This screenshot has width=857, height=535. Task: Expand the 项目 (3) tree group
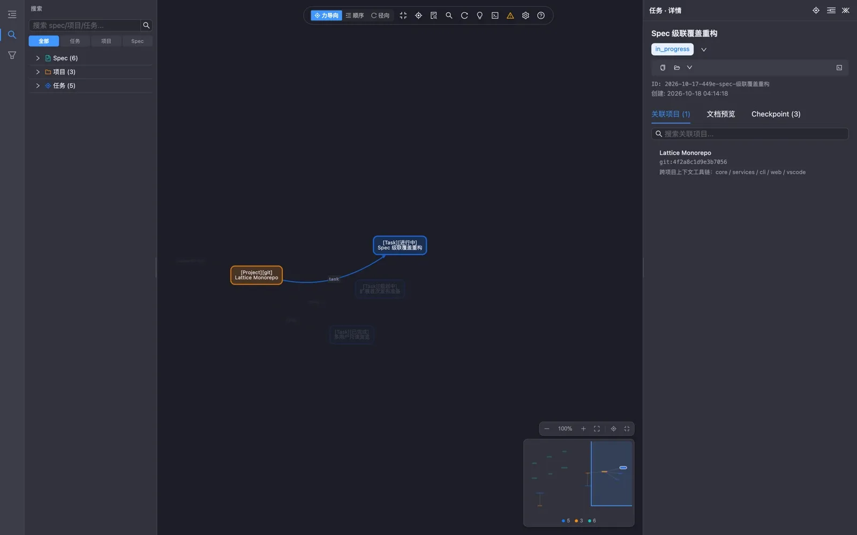[37, 72]
